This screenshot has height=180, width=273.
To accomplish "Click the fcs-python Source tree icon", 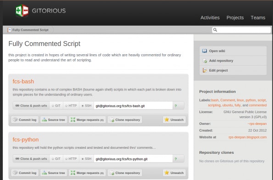I will [x=45, y=173].
